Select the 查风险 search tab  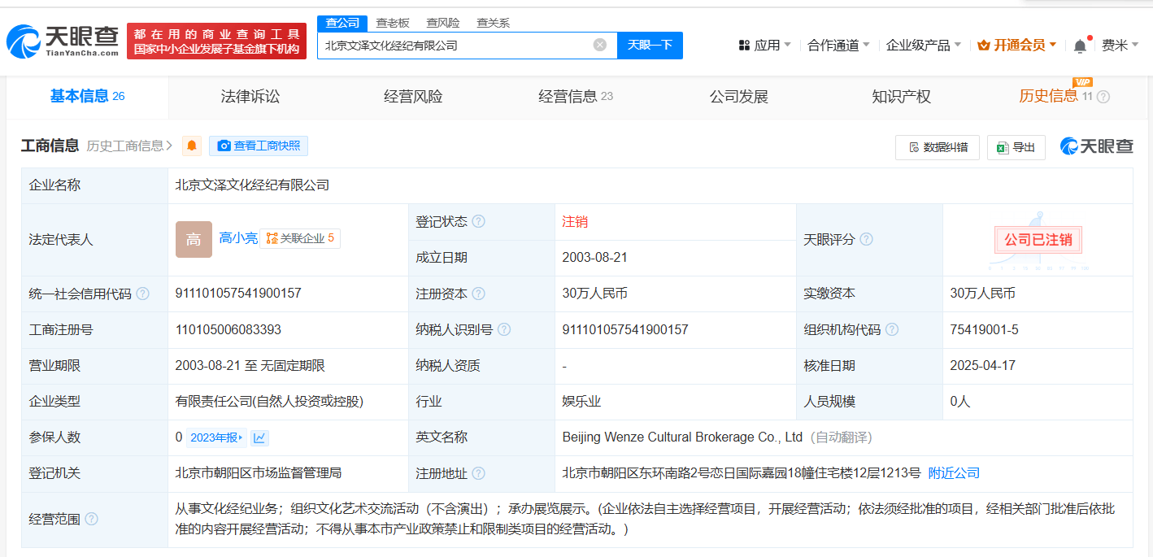click(443, 23)
